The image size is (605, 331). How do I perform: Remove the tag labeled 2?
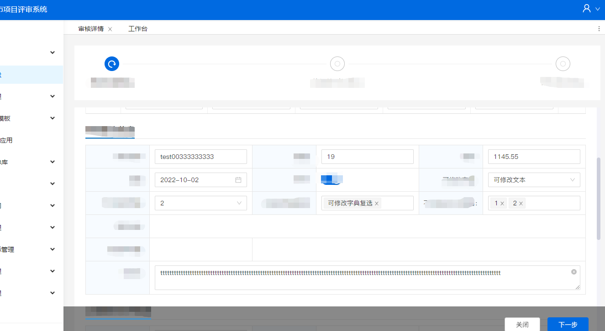521,204
